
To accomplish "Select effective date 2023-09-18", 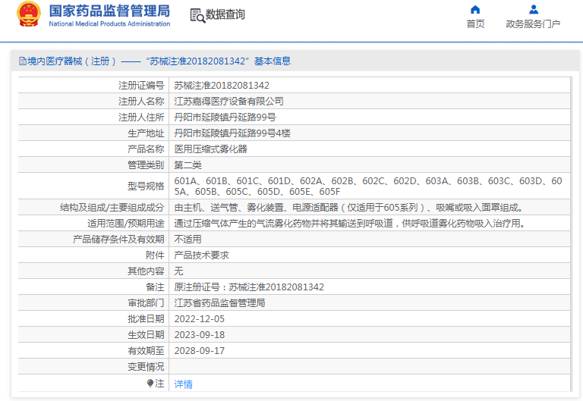I will [200, 335].
